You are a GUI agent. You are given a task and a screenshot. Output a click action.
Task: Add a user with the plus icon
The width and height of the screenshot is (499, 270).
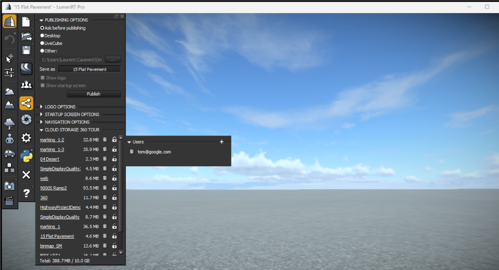pos(221,142)
